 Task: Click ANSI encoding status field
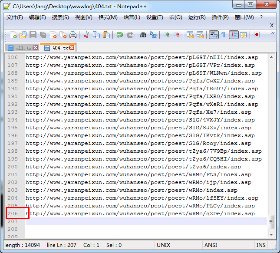pos(211,245)
